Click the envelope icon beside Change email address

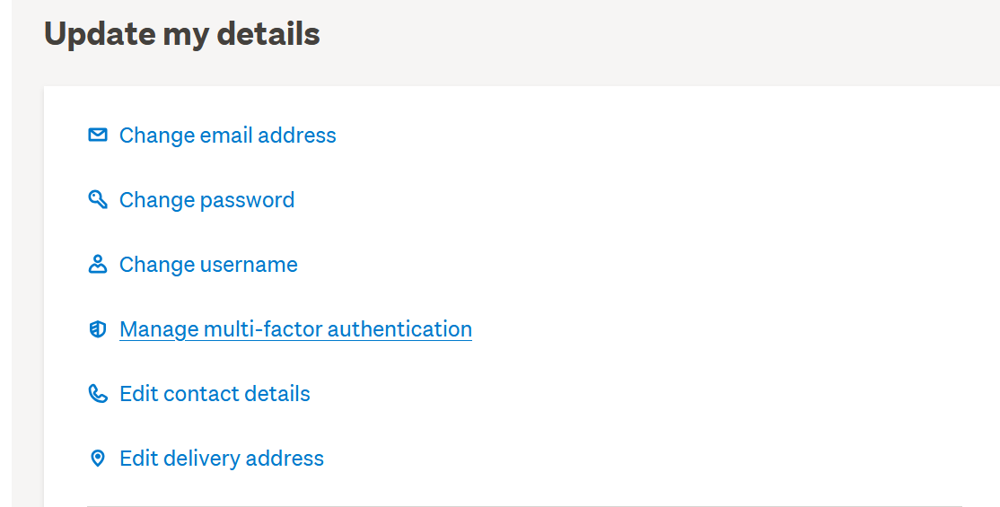click(98, 135)
